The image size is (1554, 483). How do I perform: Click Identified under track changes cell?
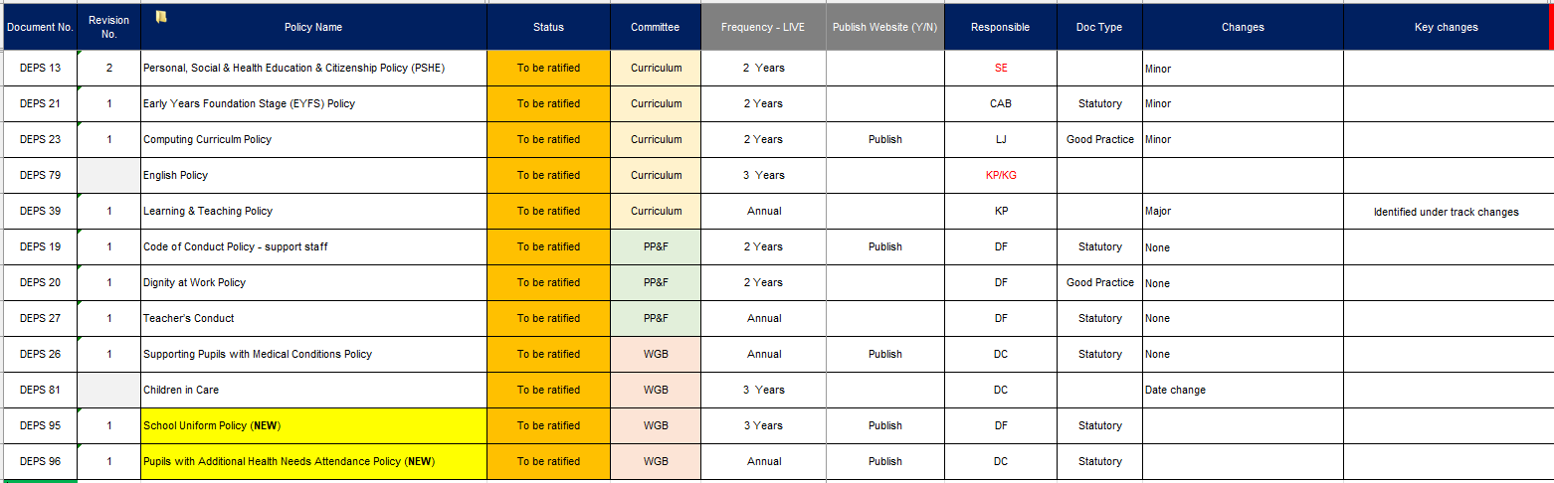(x=1446, y=212)
